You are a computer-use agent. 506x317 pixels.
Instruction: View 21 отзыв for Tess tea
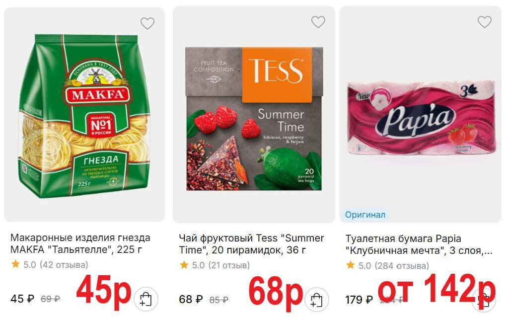(229, 265)
